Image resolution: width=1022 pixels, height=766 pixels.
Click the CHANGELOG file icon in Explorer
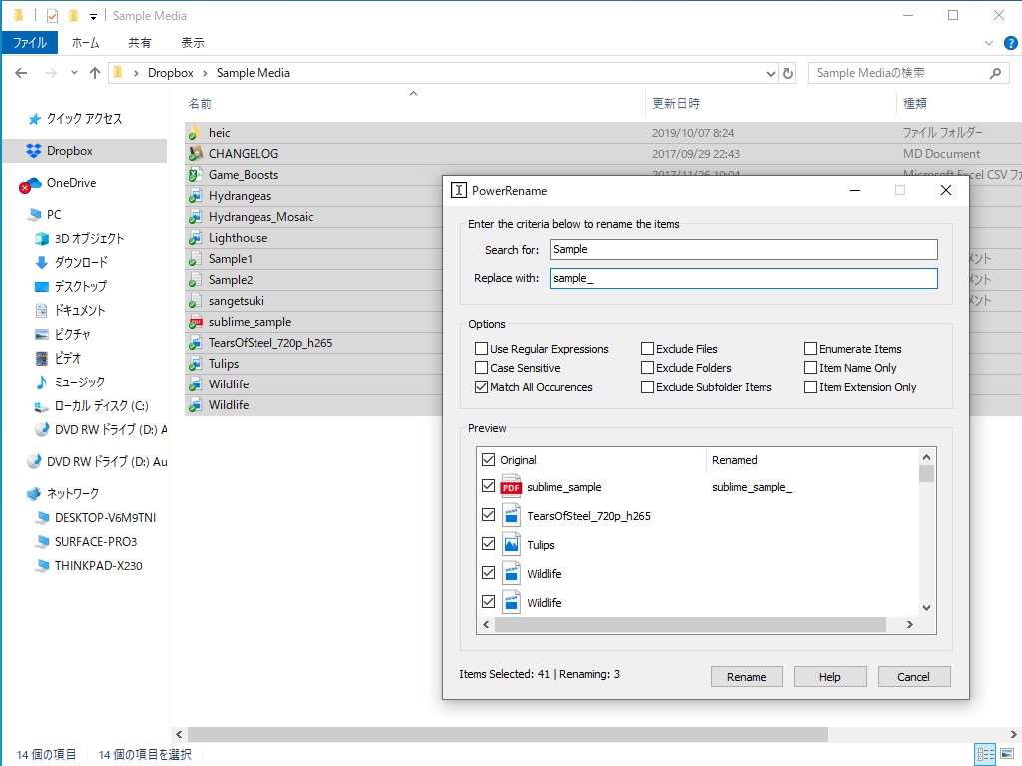pyautogui.click(x=195, y=154)
